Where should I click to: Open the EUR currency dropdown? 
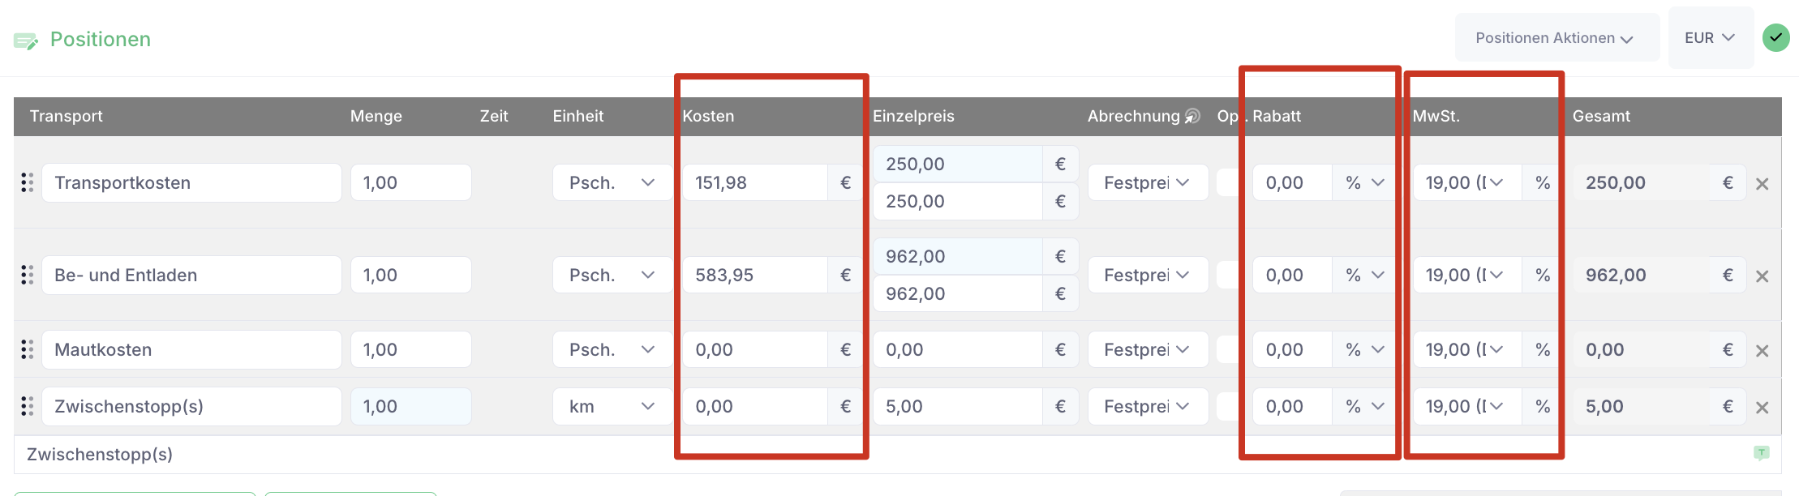coord(1711,37)
